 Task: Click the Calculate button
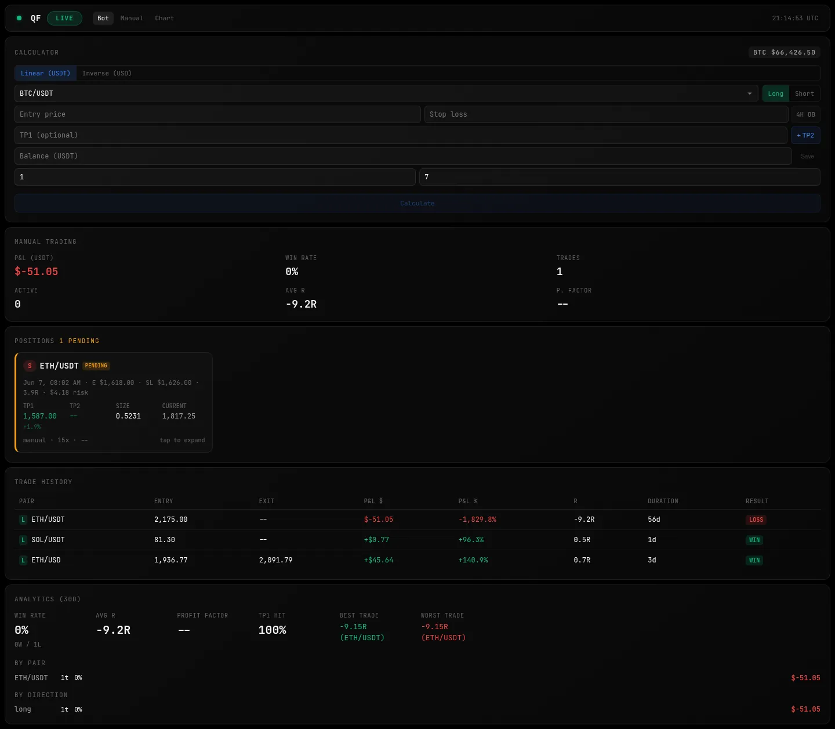(x=418, y=203)
